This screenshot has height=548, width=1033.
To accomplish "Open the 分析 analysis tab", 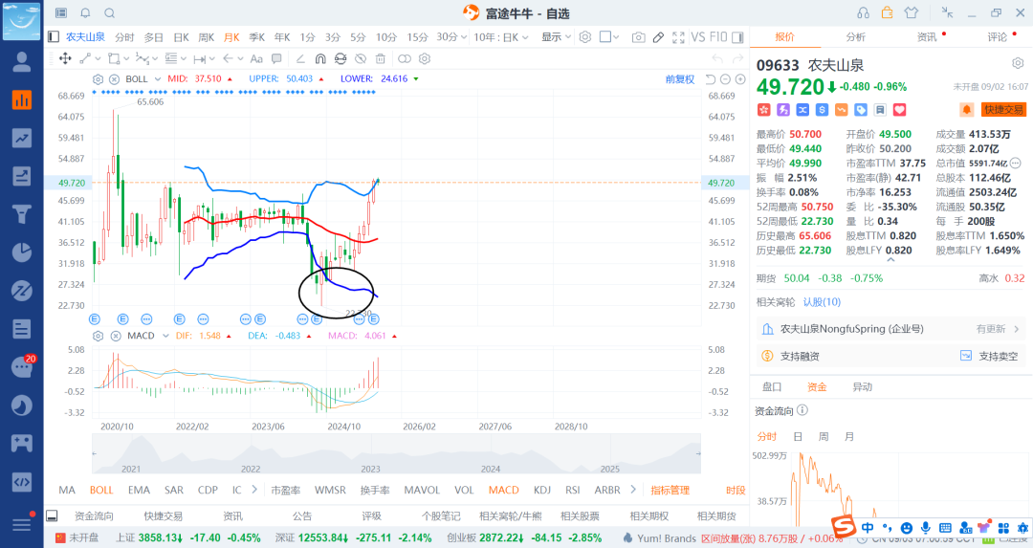I will click(x=855, y=37).
